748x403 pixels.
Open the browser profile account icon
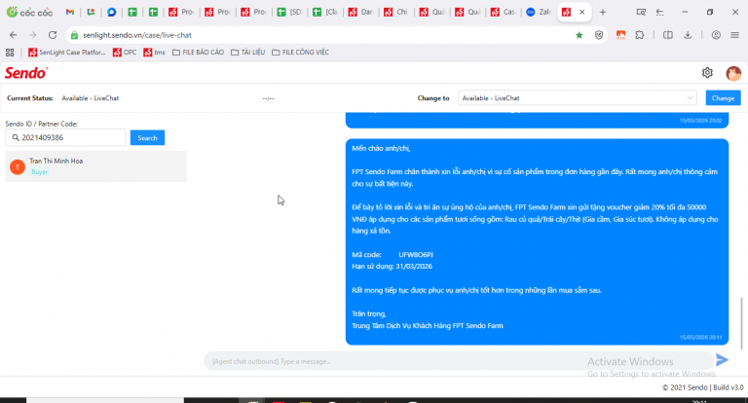click(716, 35)
